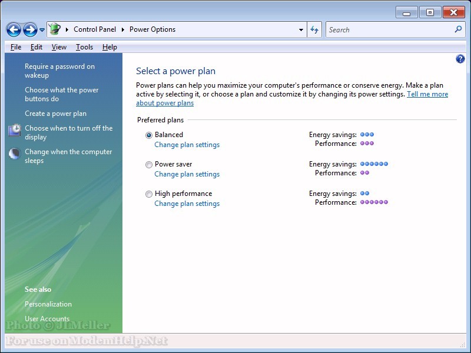This screenshot has width=471, height=353.
Task: Click the display clock icon in sidebar
Action: 14,130
